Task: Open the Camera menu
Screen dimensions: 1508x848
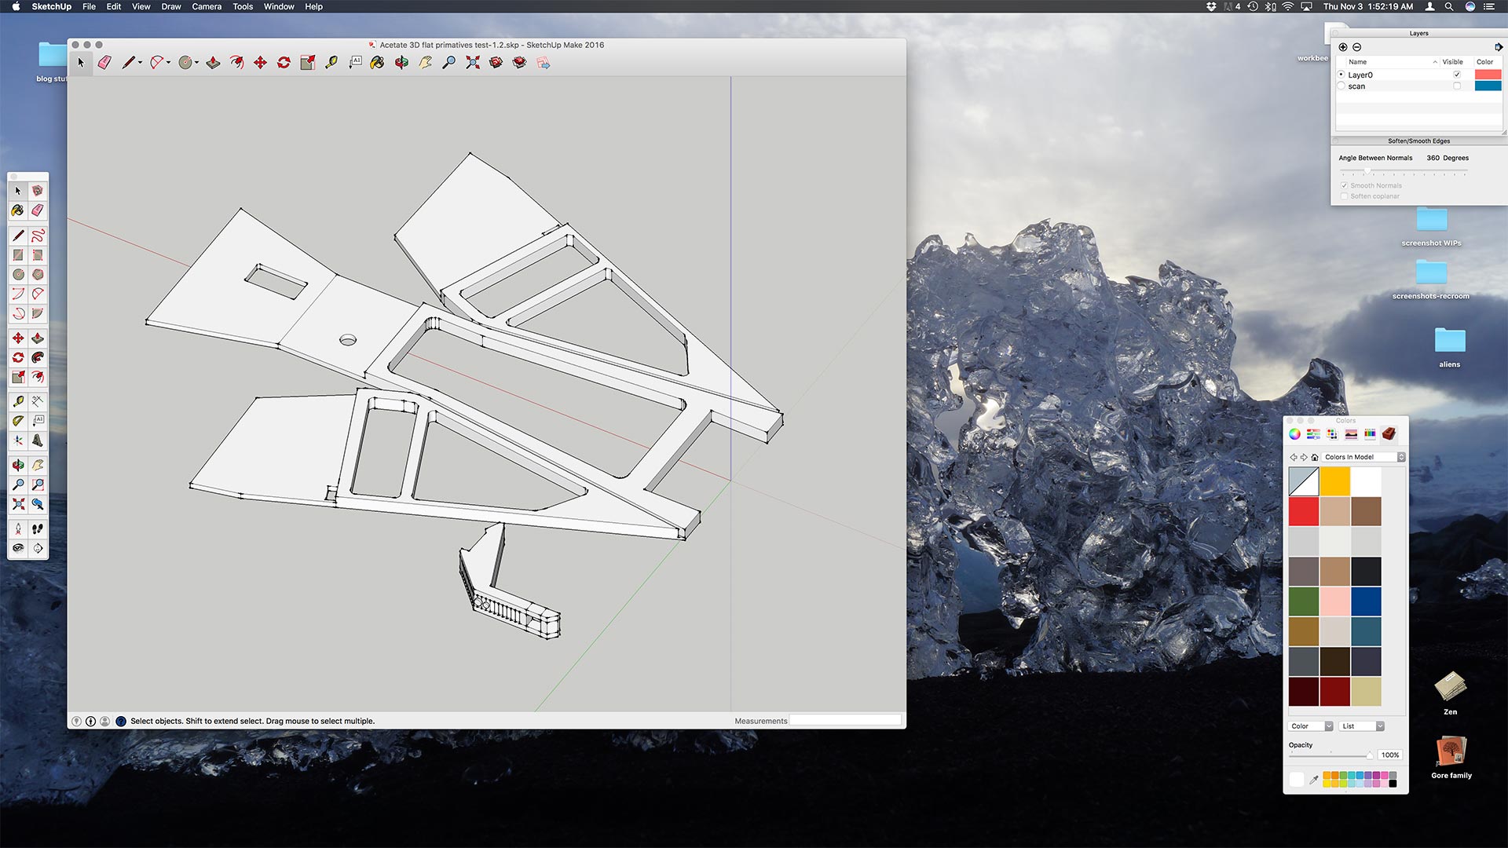Action: pyautogui.click(x=207, y=6)
